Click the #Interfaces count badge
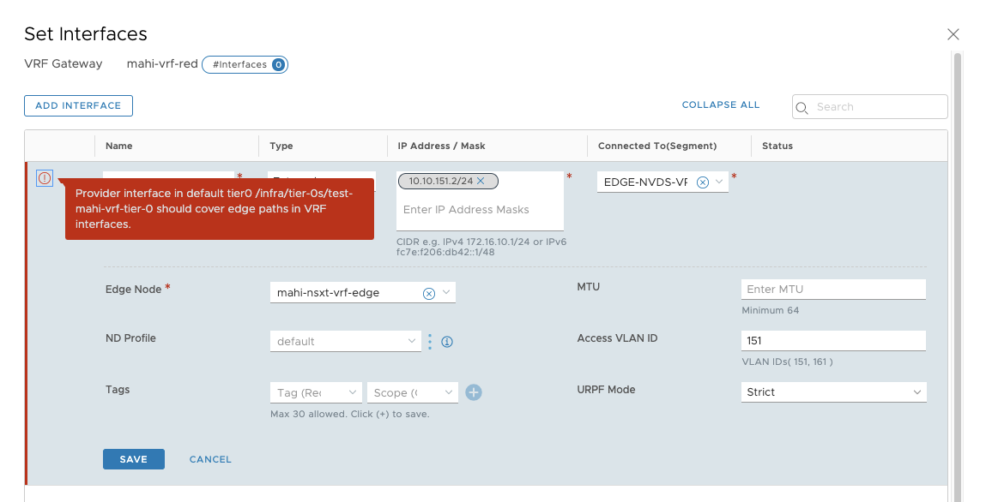The height and width of the screenshot is (502, 986). tap(245, 64)
